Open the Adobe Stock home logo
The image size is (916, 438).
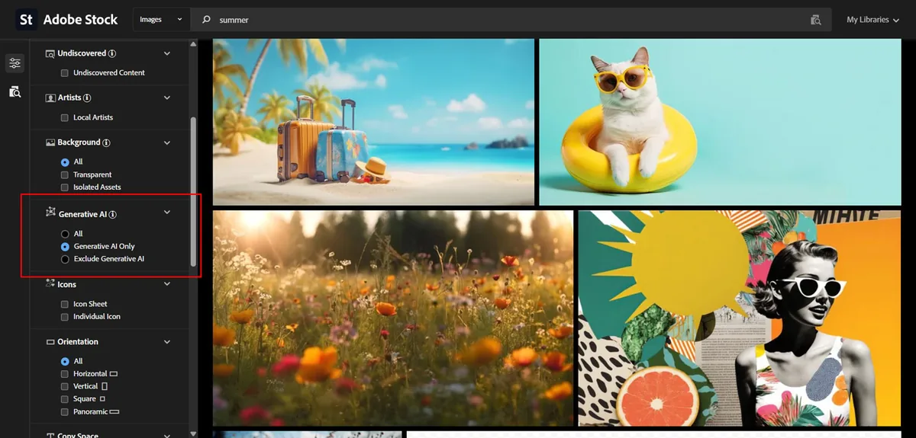[26, 19]
